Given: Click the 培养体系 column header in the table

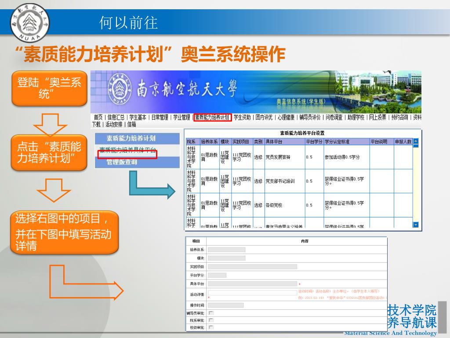Looking at the screenshot, I should tap(210, 142).
